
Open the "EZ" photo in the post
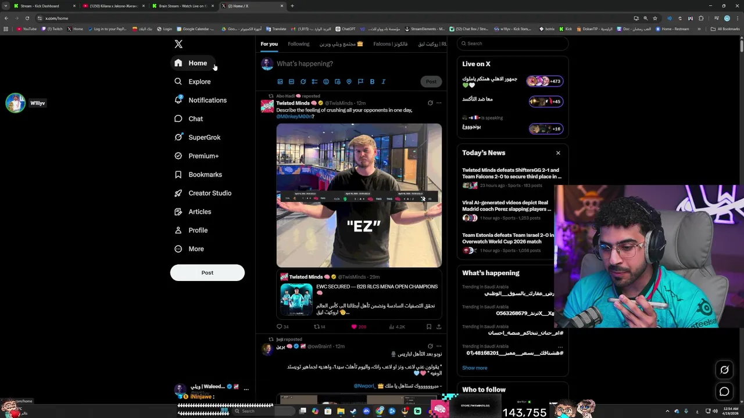click(359, 196)
